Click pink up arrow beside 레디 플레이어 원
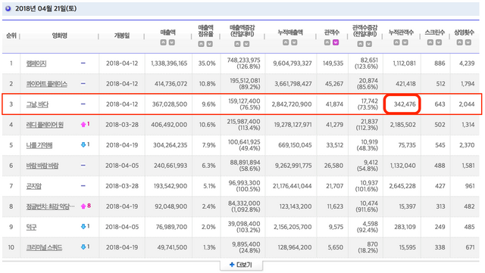This screenshot has height=273, width=485. click(83, 124)
